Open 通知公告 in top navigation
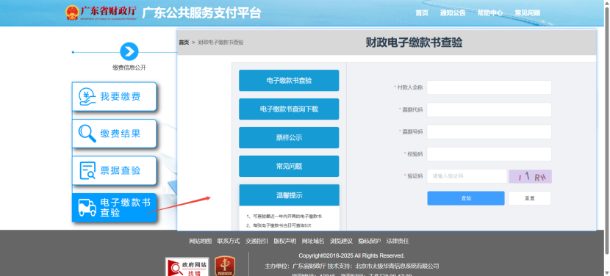The image size is (610, 276). coord(453,12)
